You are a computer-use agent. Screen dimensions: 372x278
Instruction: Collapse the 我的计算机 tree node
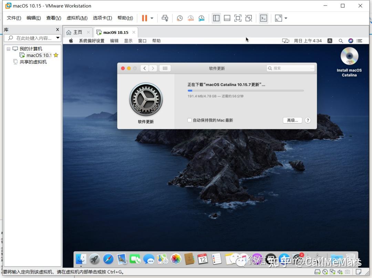(9, 49)
